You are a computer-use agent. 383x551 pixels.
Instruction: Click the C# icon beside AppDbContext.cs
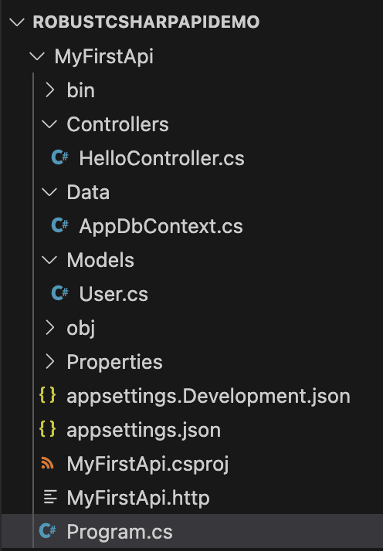tap(59, 225)
